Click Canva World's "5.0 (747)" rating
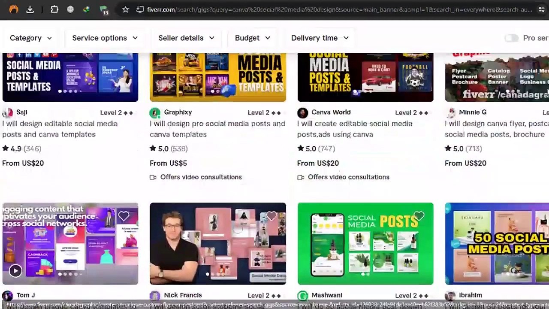549x309 pixels. [x=316, y=149]
